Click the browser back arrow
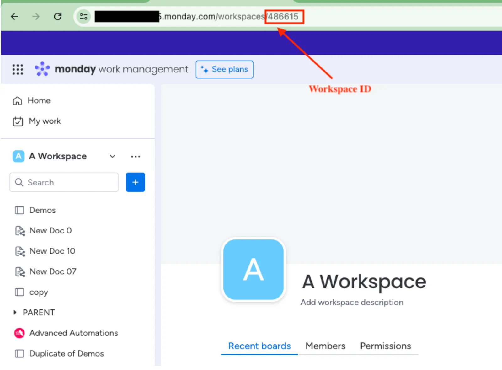Screen dimensions: 502x370 point(14,16)
